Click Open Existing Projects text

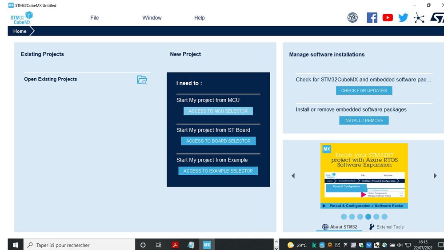point(50,79)
